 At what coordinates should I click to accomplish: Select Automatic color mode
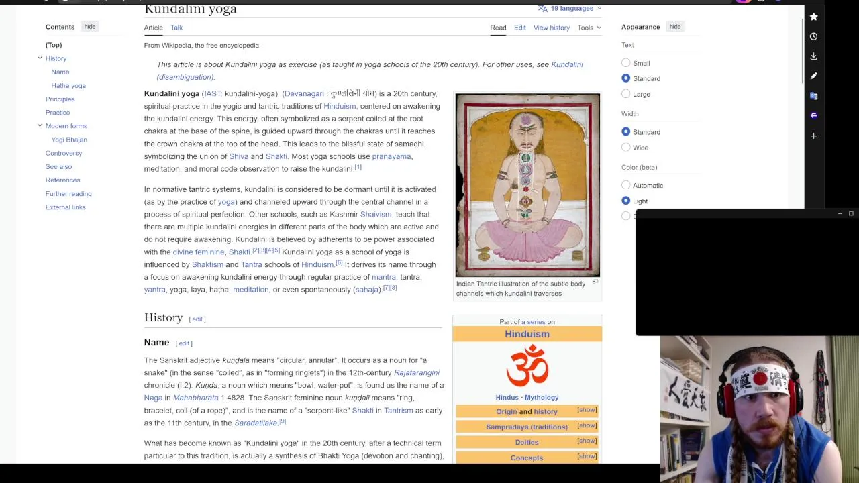click(x=625, y=185)
